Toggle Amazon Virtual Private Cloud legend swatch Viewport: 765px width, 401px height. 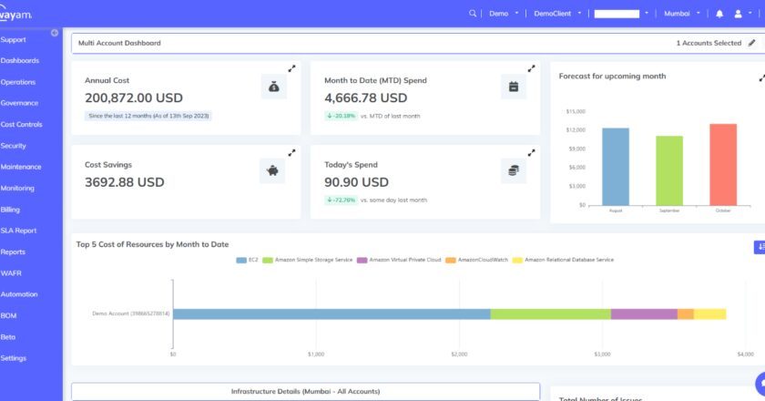pos(362,261)
